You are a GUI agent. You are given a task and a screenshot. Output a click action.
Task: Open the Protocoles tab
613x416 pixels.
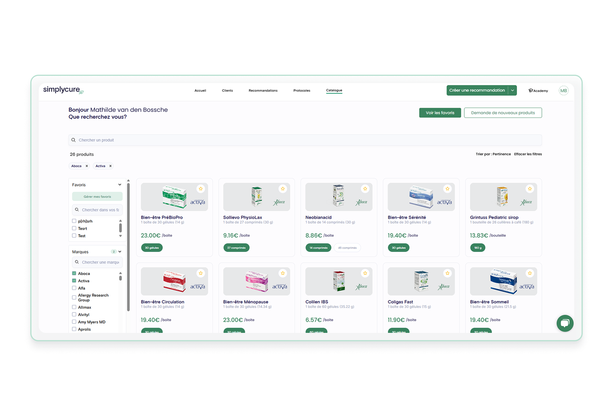coord(302,91)
